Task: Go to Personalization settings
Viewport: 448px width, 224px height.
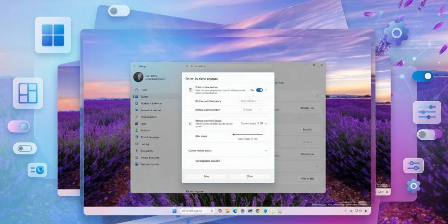Action: coord(148,117)
